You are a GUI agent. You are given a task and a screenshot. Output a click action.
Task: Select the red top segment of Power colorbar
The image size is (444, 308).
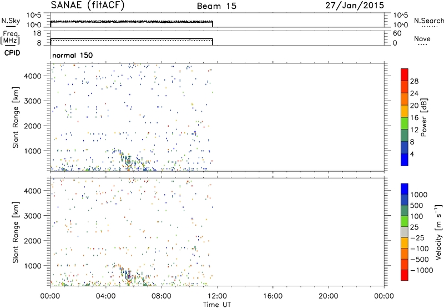405,74
